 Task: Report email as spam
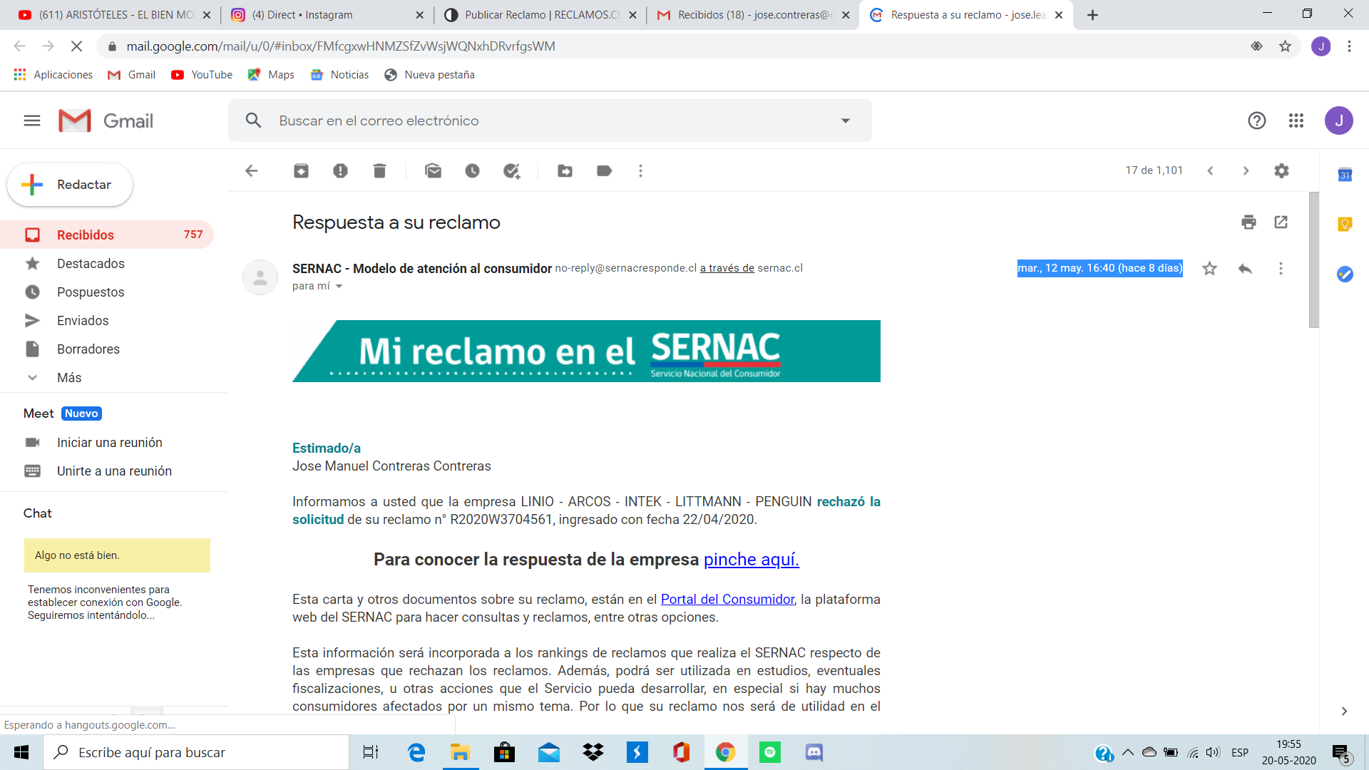click(x=340, y=170)
